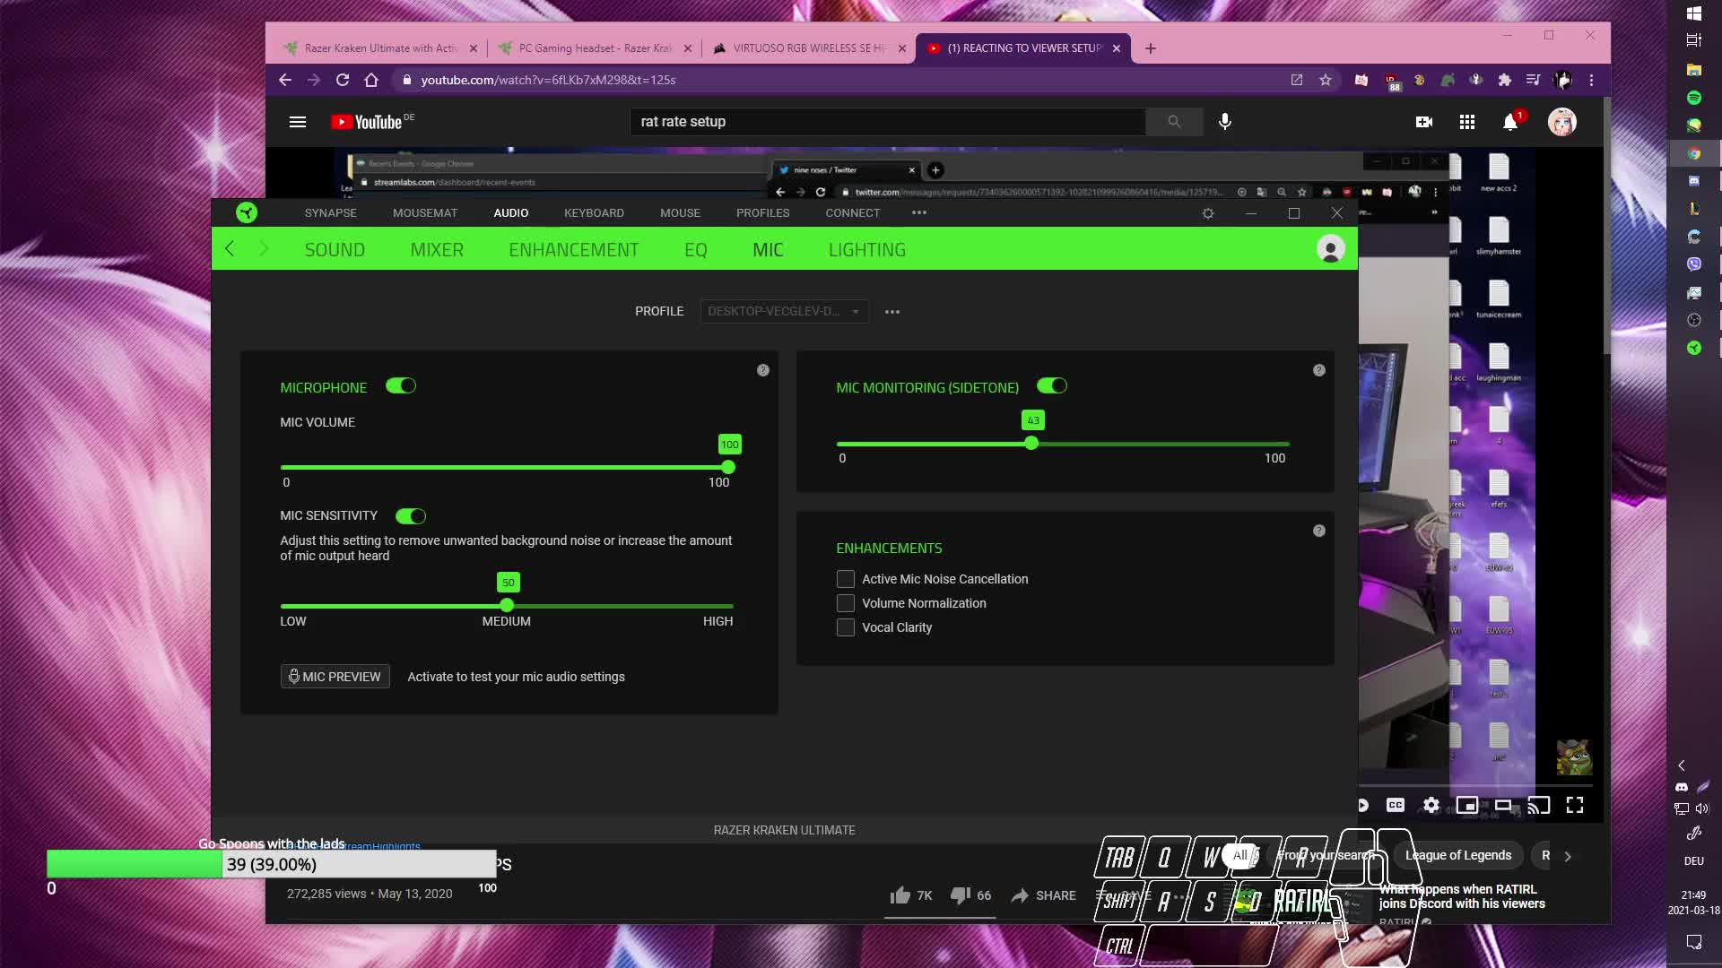Viewport: 1722px width, 968px height.
Task: Open the Sound subtab
Action: click(x=335, y=250)
